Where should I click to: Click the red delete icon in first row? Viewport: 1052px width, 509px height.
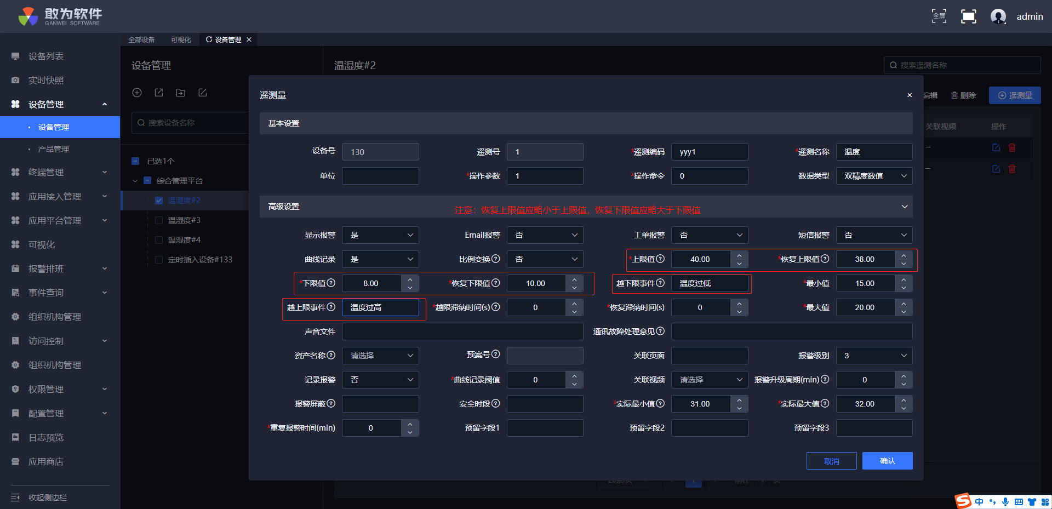tap(1012, 148)
